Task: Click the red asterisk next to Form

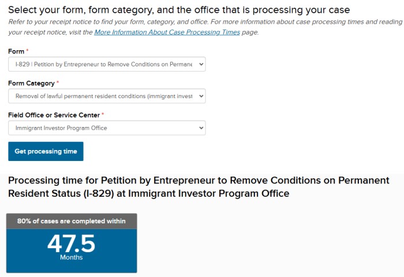Action: pyautogui.click(x=28, y=51)
